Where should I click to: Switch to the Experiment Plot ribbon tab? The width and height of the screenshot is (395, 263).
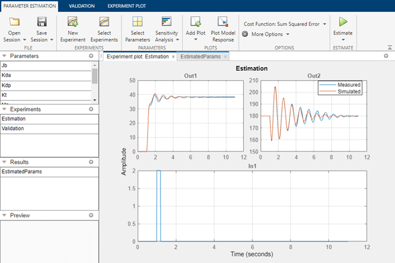point(127,6)
